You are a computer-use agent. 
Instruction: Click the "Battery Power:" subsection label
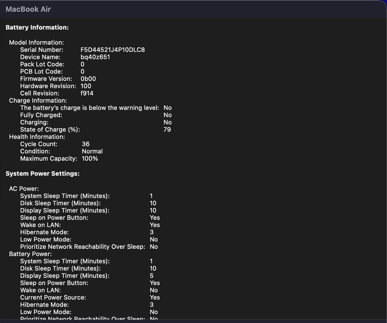(30, 254)
